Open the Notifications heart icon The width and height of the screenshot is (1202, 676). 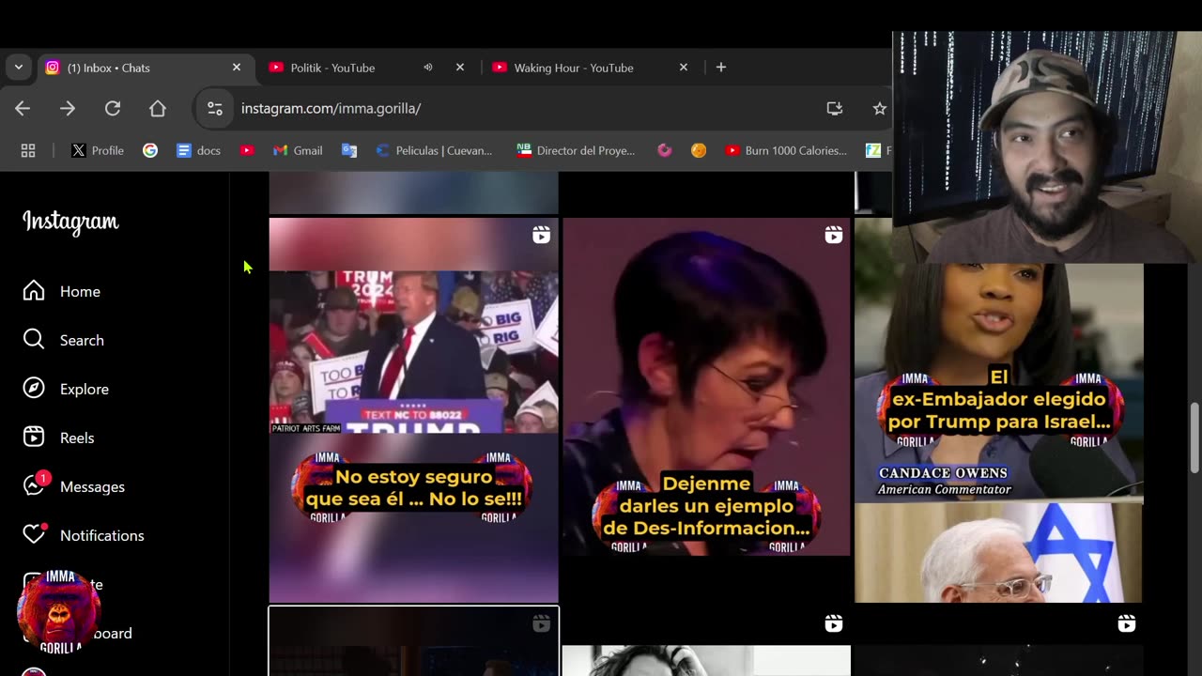(34, 534)
